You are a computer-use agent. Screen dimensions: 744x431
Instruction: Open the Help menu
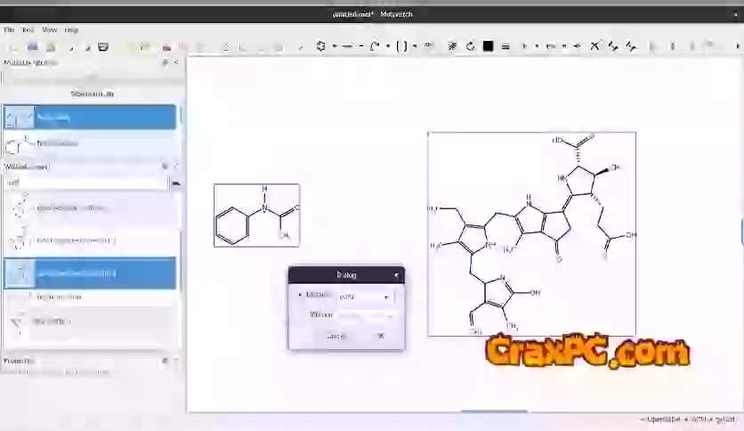tap(71, 29)
